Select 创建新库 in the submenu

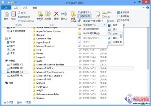tap(115, 42)
